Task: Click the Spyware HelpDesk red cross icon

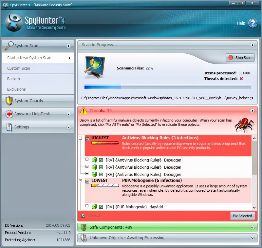Action: point(9,114)
